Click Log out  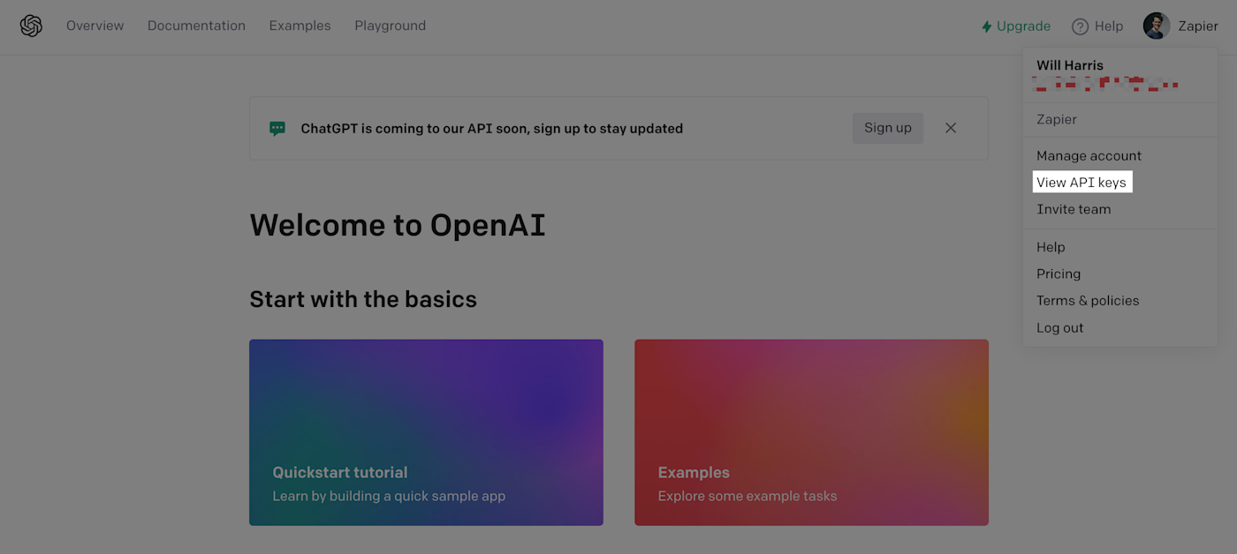(x=1060, y=328)
